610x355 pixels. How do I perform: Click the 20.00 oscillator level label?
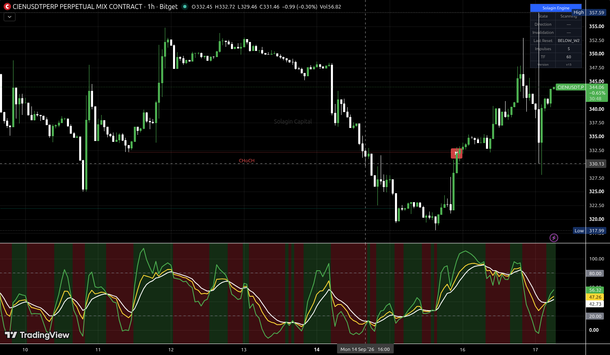595,316
